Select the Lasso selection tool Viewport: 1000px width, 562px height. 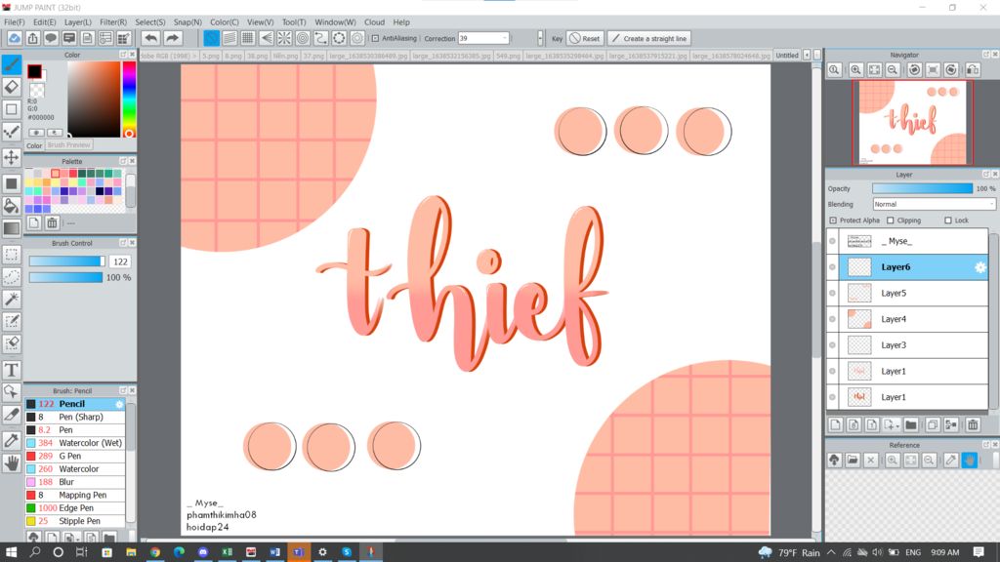tap(12, 276)
